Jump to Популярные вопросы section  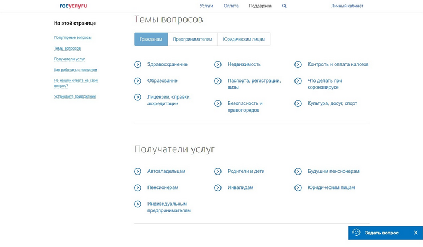[x=72, y=37]
